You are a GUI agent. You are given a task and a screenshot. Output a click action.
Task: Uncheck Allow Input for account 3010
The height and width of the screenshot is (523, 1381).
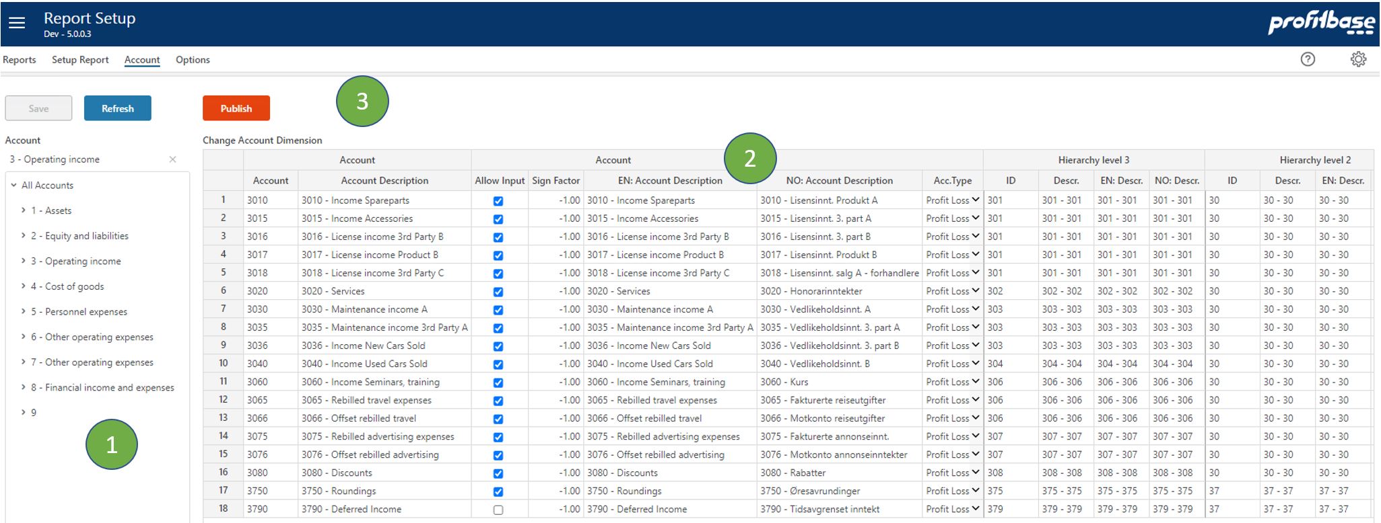498,201
